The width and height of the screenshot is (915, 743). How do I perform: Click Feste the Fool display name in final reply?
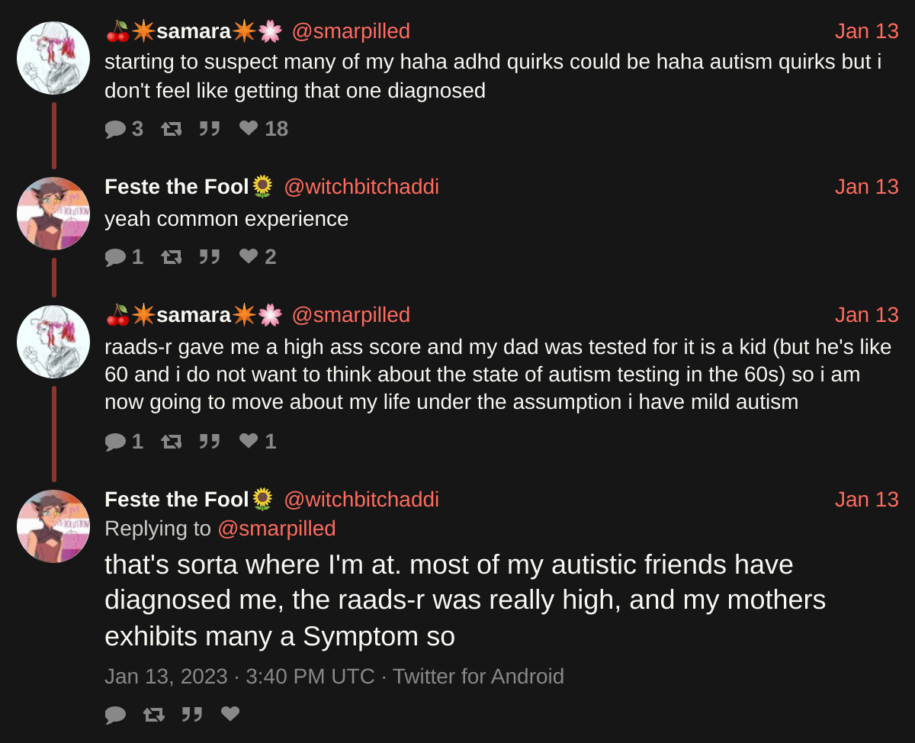pos(177,500)
